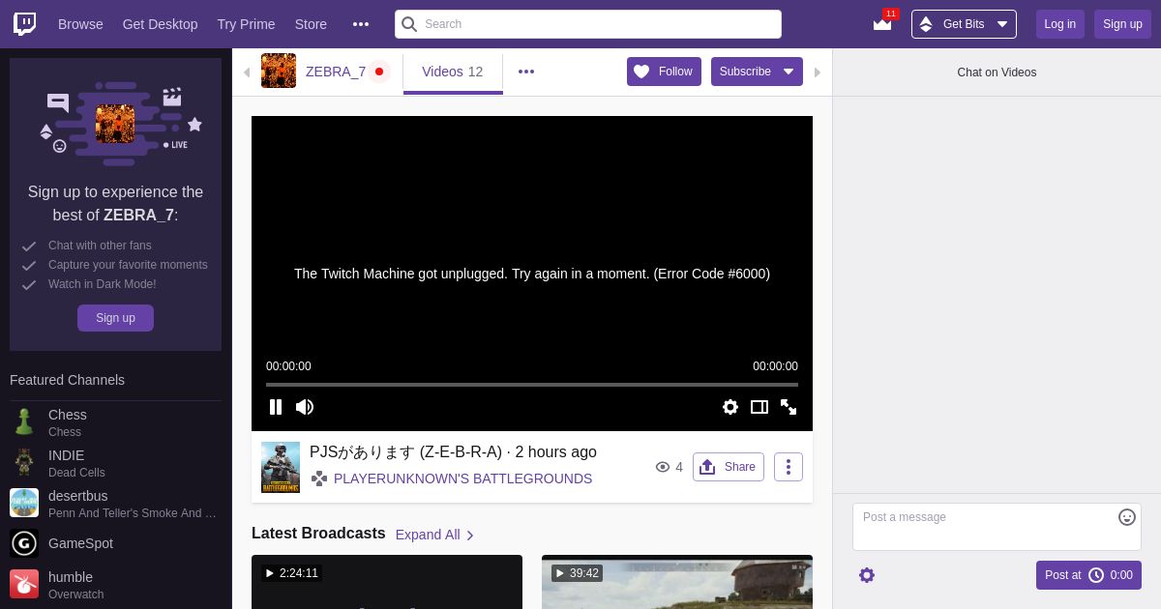Open GameSpot featured channel name

[x=80, y=543]
